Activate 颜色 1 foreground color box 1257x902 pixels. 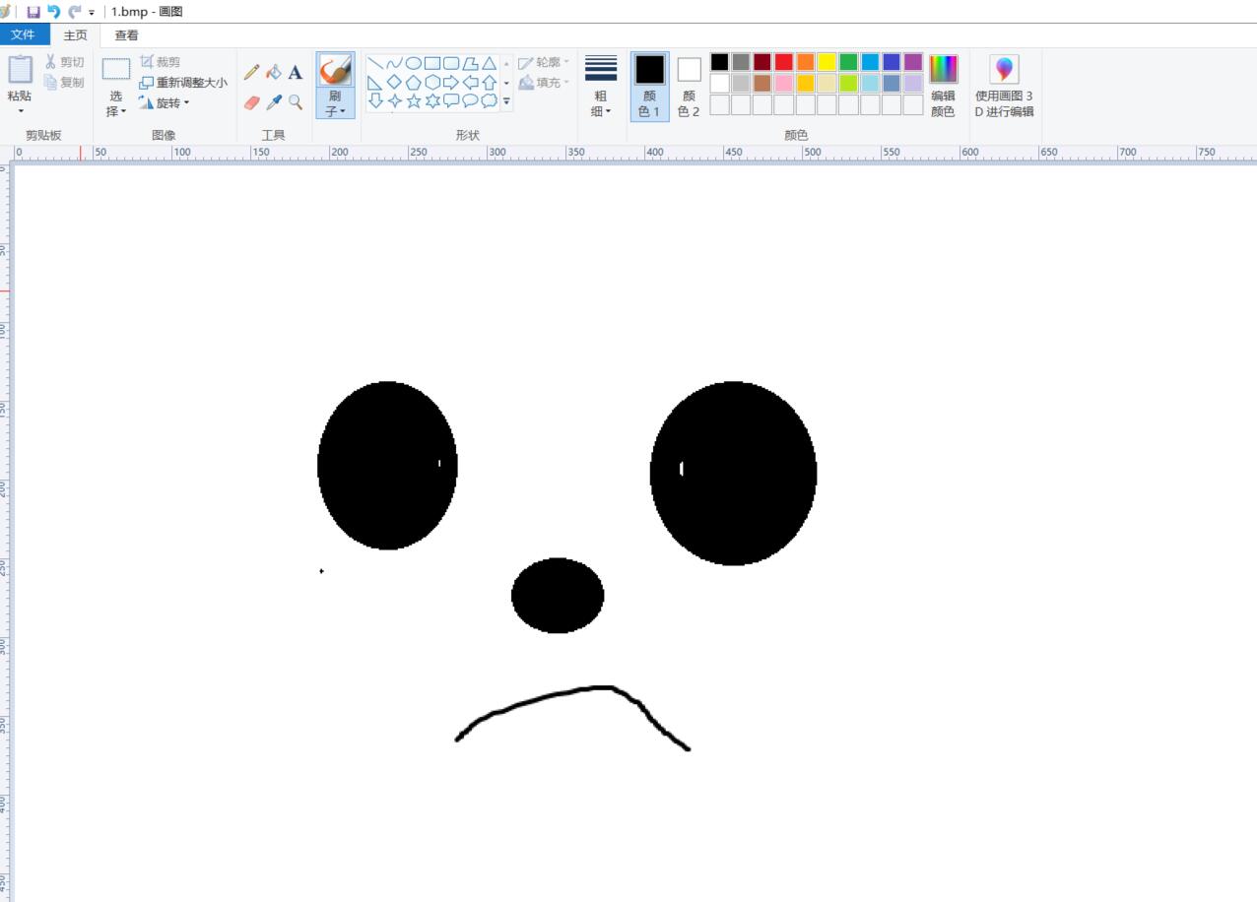(649, 86)
